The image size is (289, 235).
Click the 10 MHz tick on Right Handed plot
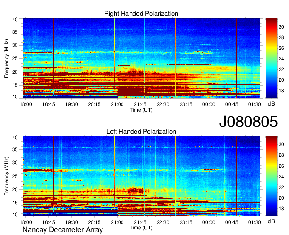[15, 97]
